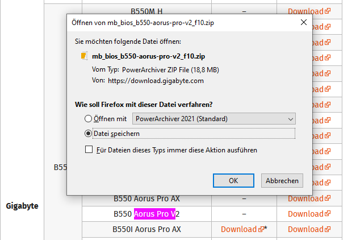Screen dimensions: 356x240
Task: Check 'Für Dateien dieses Typs immer diese Aktion ausführen'
Action: pyautogui.click(x=89, y=150)
